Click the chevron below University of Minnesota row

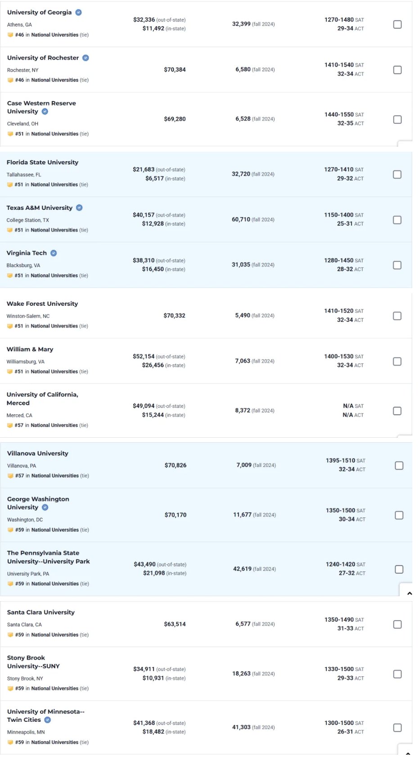tap(407, 753)
